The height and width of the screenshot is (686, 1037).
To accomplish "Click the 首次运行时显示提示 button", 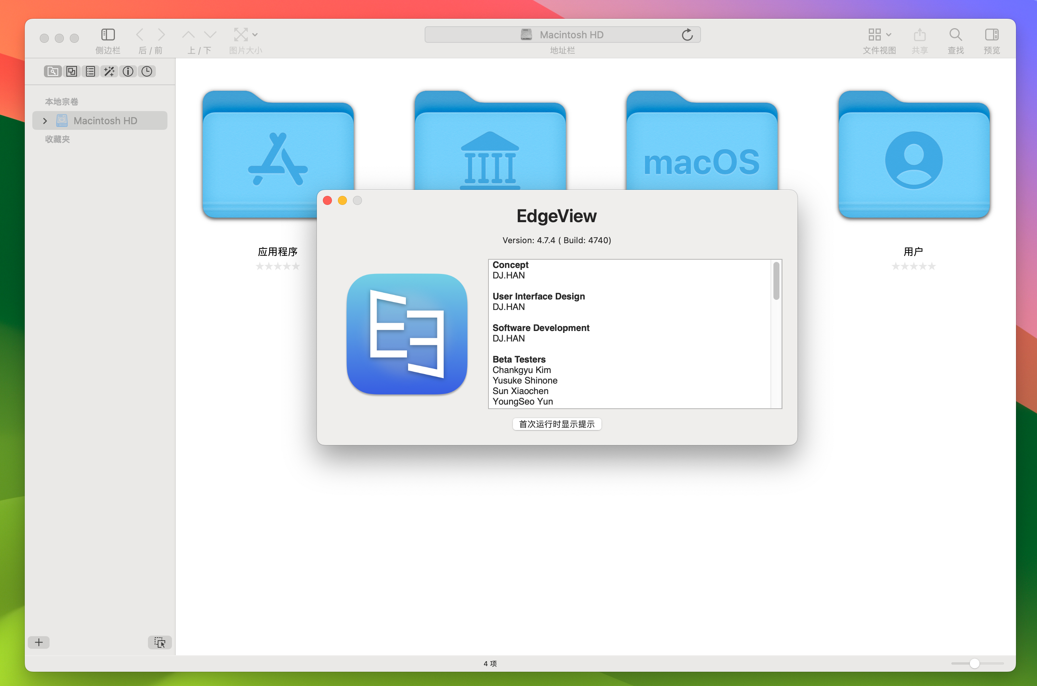I will pyautogui.click(x=557, y=424).
